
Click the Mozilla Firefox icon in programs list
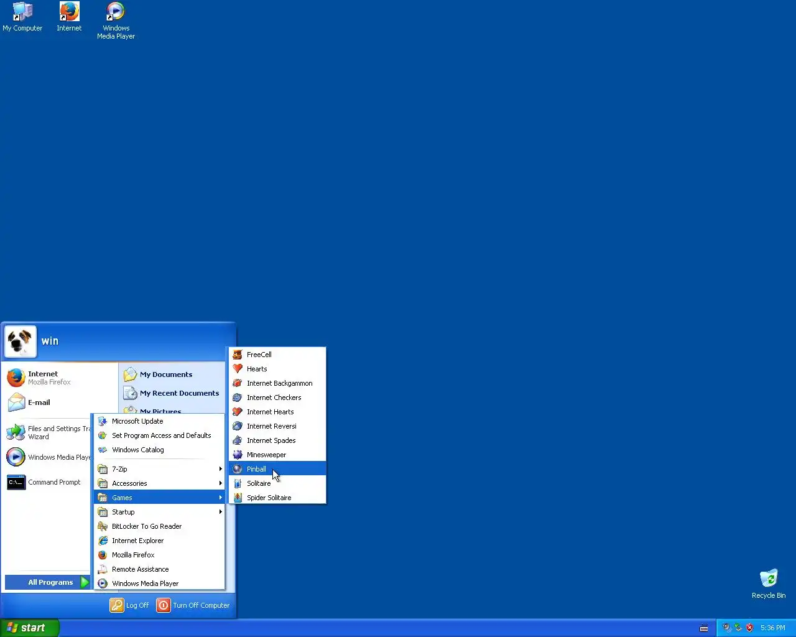pyautogui.click(x=103, y=555)
